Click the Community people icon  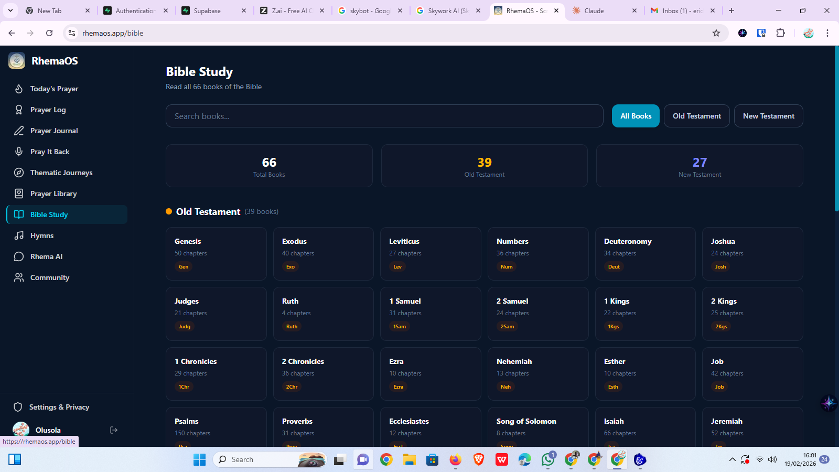(19, 277)
